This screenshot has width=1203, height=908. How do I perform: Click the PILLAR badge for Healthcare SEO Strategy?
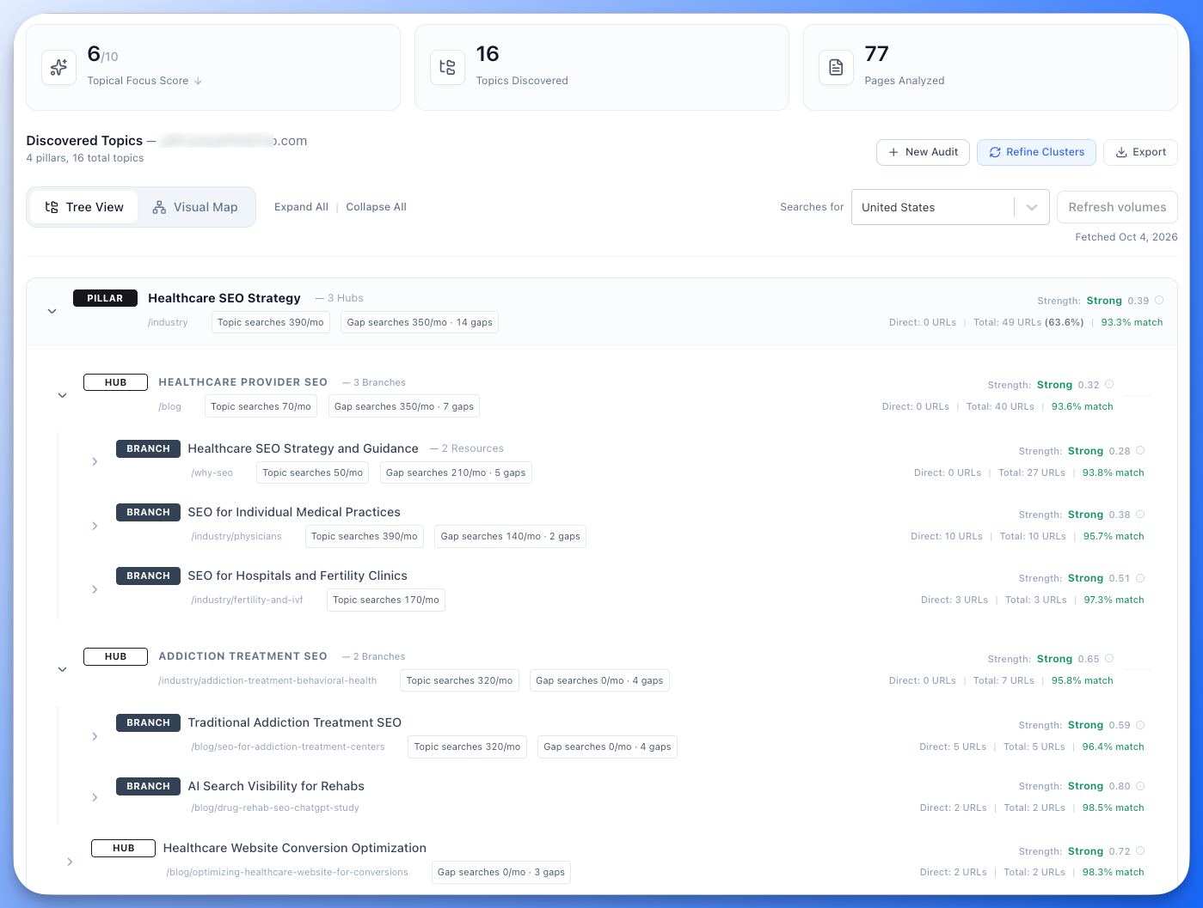pos(105,298)
